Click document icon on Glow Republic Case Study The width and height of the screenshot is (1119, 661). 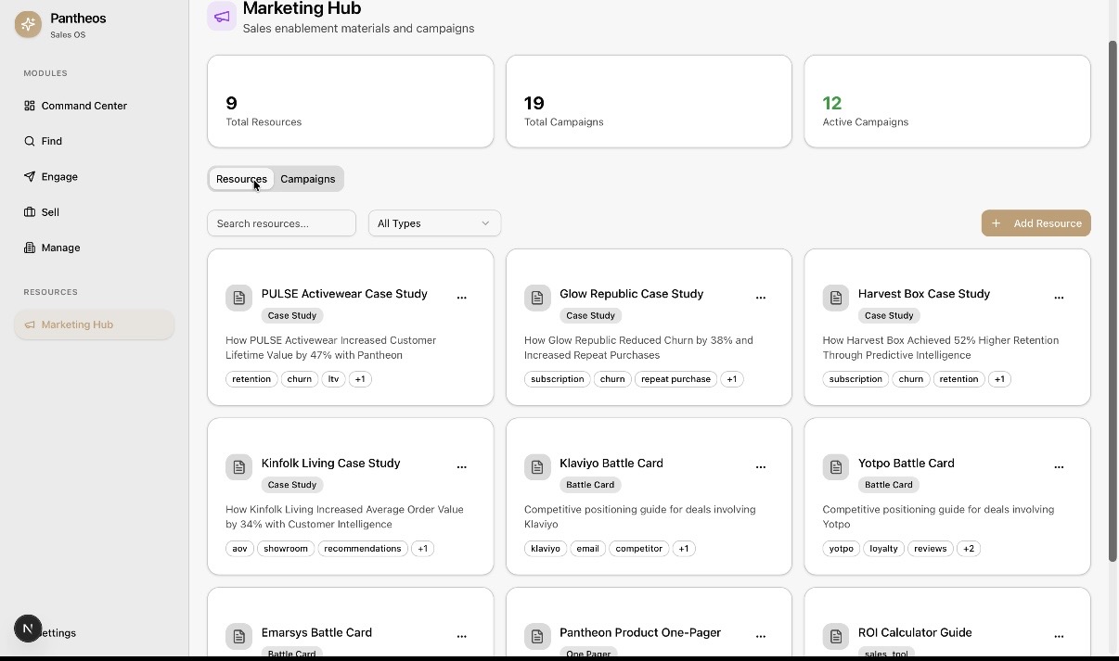[537, 298]
